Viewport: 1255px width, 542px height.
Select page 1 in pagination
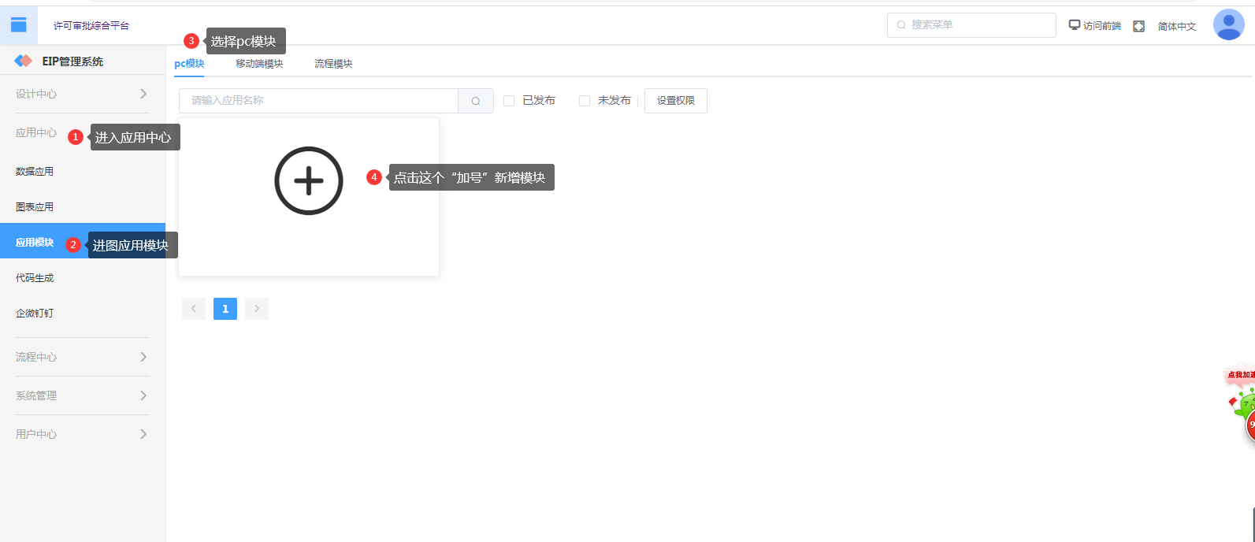[x=225, y=309]
